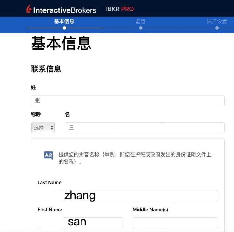234x232 pixels.
Task: Click the InteractiveBrokers wordmark link
Action: [x=64, y=10]
